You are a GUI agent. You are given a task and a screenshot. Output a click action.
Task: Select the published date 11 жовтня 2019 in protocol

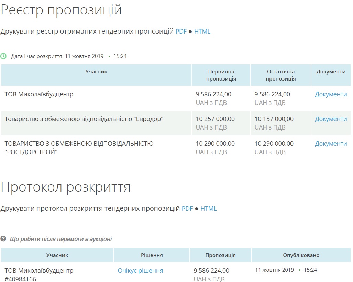274,270
